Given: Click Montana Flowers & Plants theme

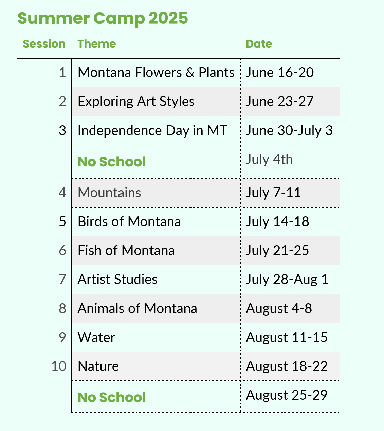Looking at the screenshot, I should click(x=156, y=73).
